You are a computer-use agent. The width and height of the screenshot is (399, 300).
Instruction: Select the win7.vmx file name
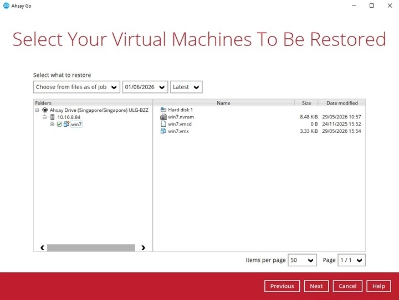pos(178,131)
